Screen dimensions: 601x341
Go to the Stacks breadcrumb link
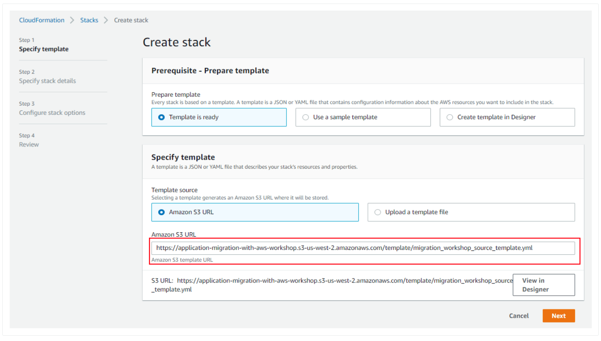[x=89, y=20]
